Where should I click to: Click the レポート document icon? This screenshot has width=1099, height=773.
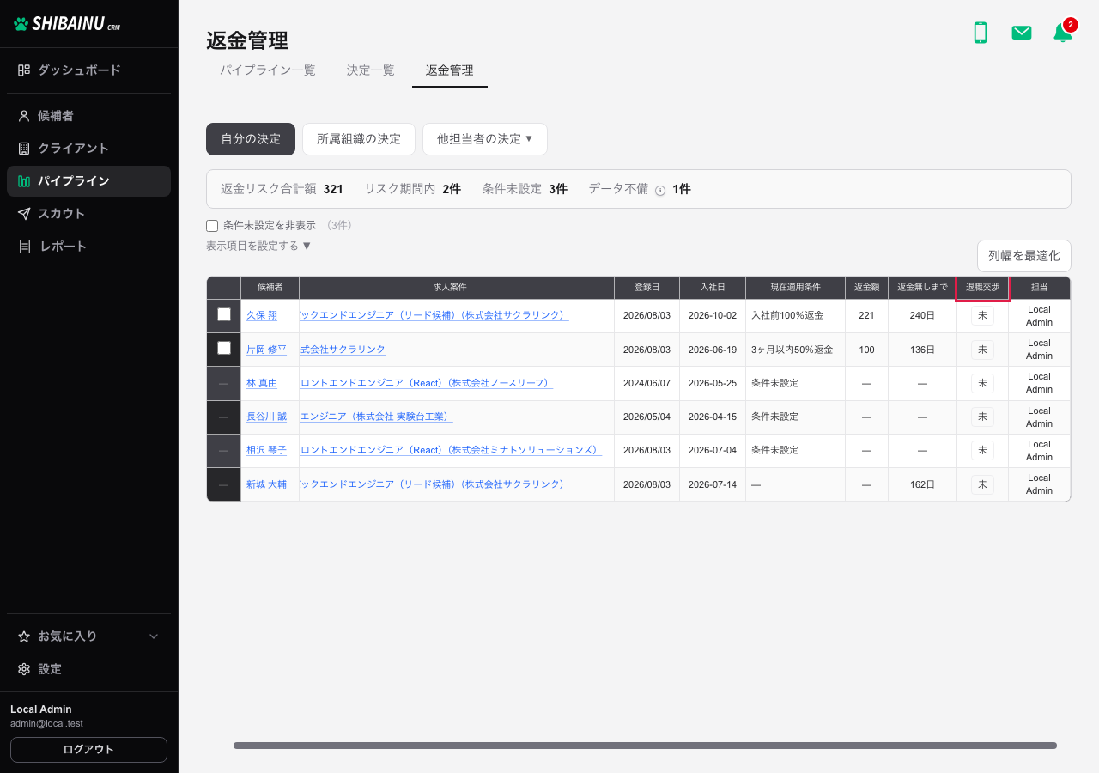click(24, 247)
